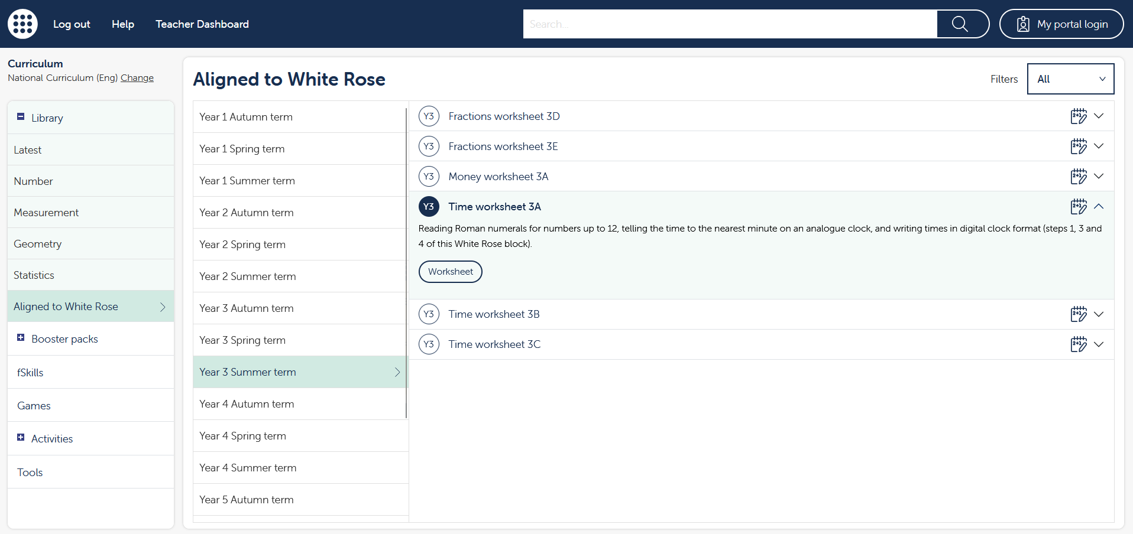Open the Filters All dropdown
1133x534 pixels.
[1071, 79]
